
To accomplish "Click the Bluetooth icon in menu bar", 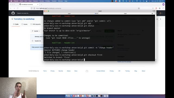I will (126, 1).
